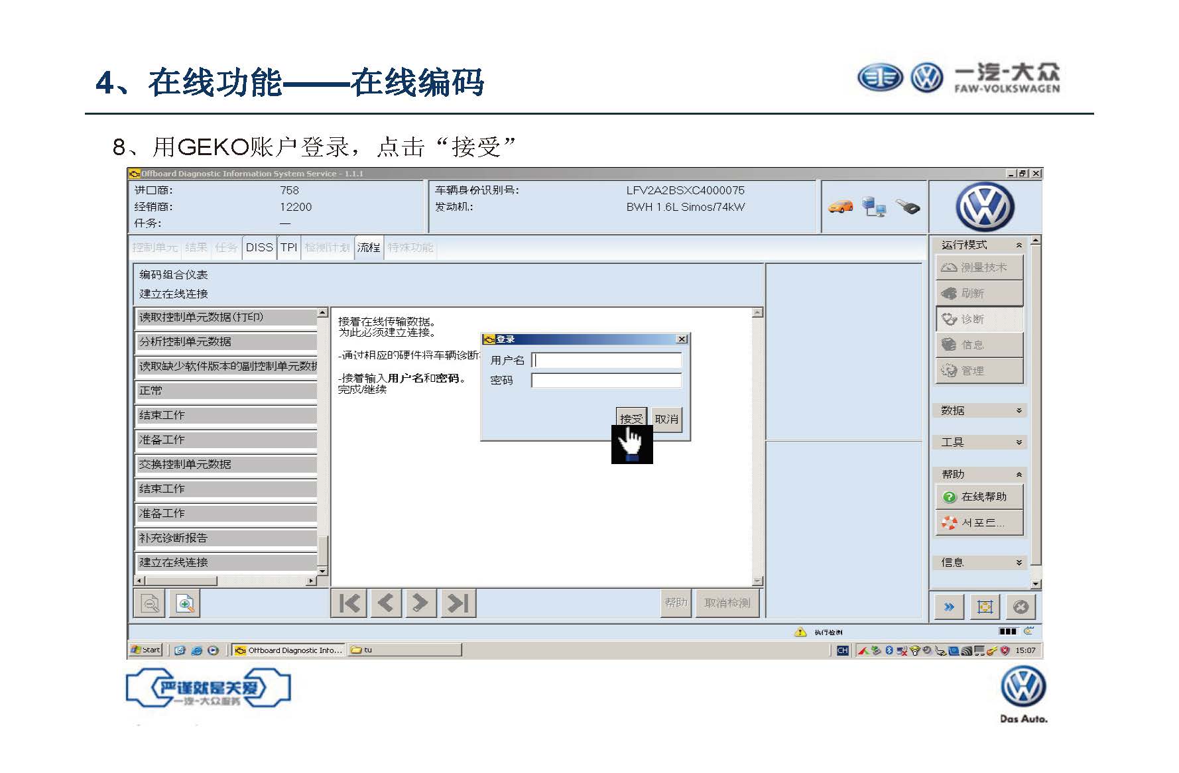The width and height of the screenshot is (1179, 773).
Task: Click the 信息 info mode button
Action: pyautogui.click(x=979, y=345)
